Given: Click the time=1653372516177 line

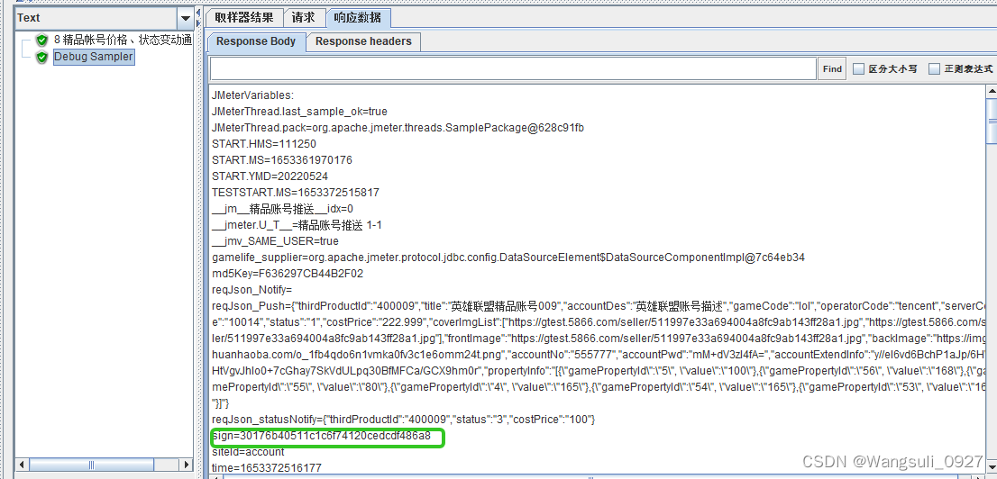Looking at the screenshot, I should click(x=267, y=468).
